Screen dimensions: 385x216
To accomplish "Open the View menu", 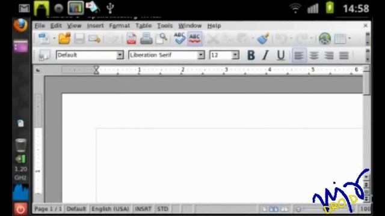I will click(74, 26).
